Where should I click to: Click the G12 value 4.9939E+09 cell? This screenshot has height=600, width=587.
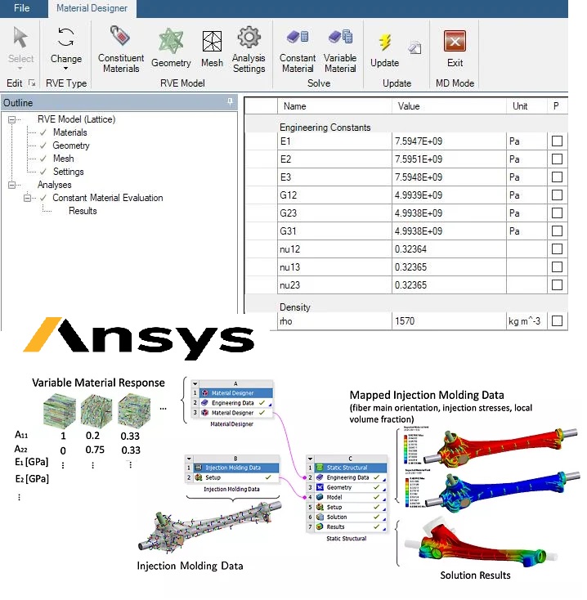point(449,195)
